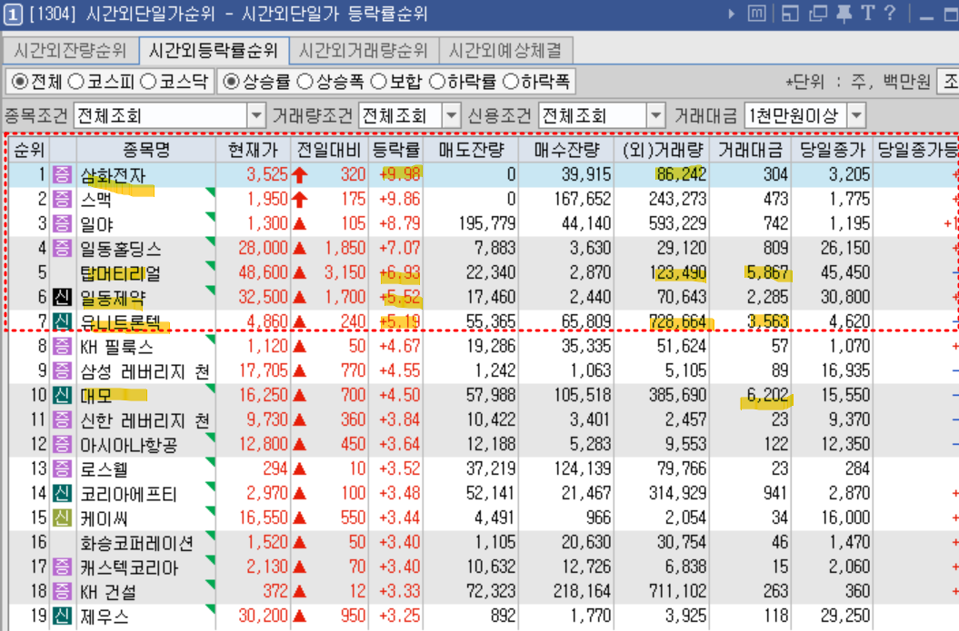The width and height of the screenshot is (959, 631).
Task: Click the 당일종가 column header
Action: pos(832,150)
